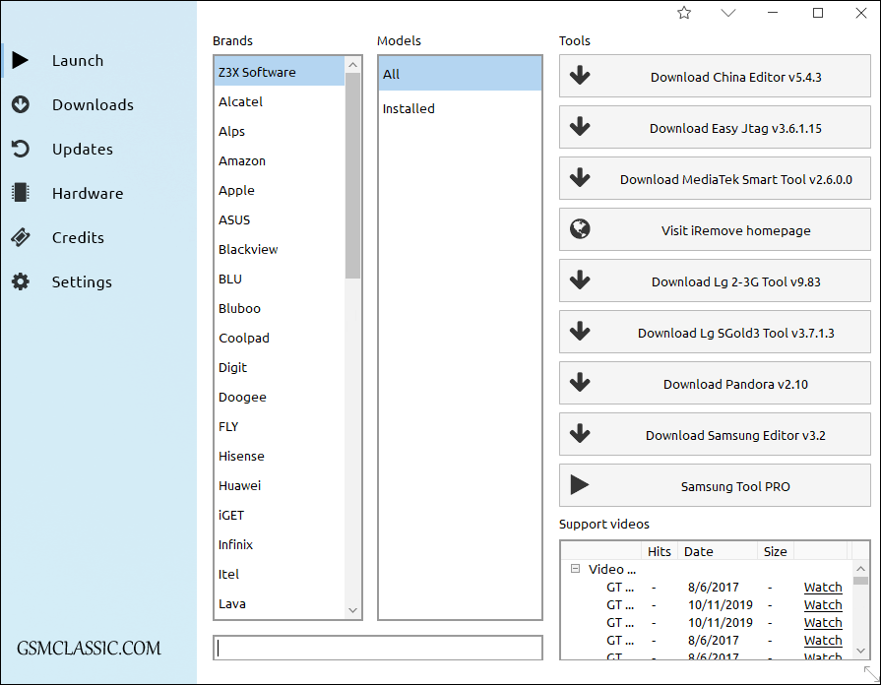Select Lava in Brands list

tap(280, 603)
